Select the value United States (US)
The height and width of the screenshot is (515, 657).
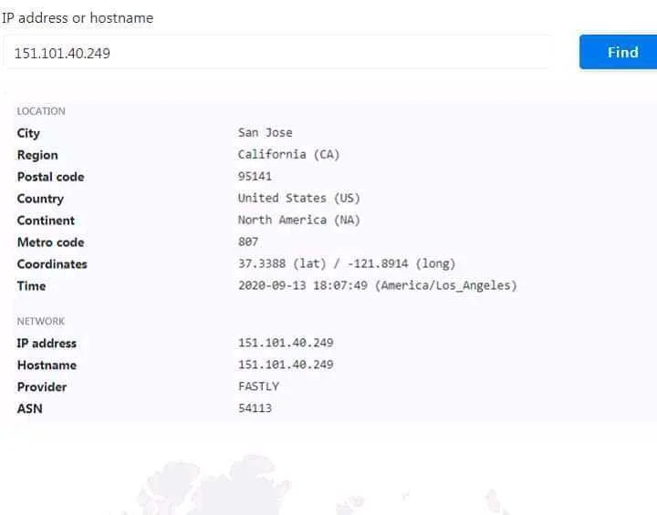299,198
